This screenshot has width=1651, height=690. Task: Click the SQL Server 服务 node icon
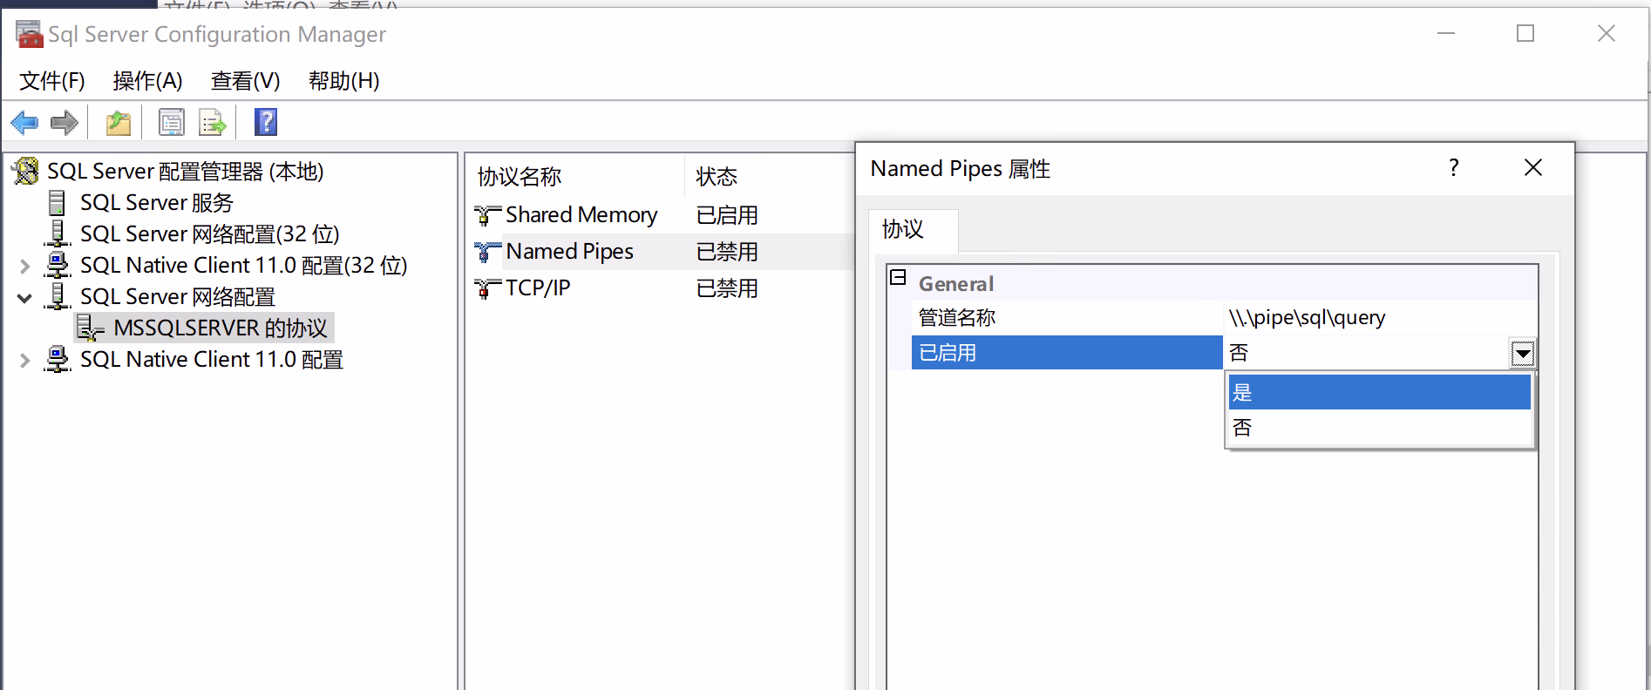(58, 203)
